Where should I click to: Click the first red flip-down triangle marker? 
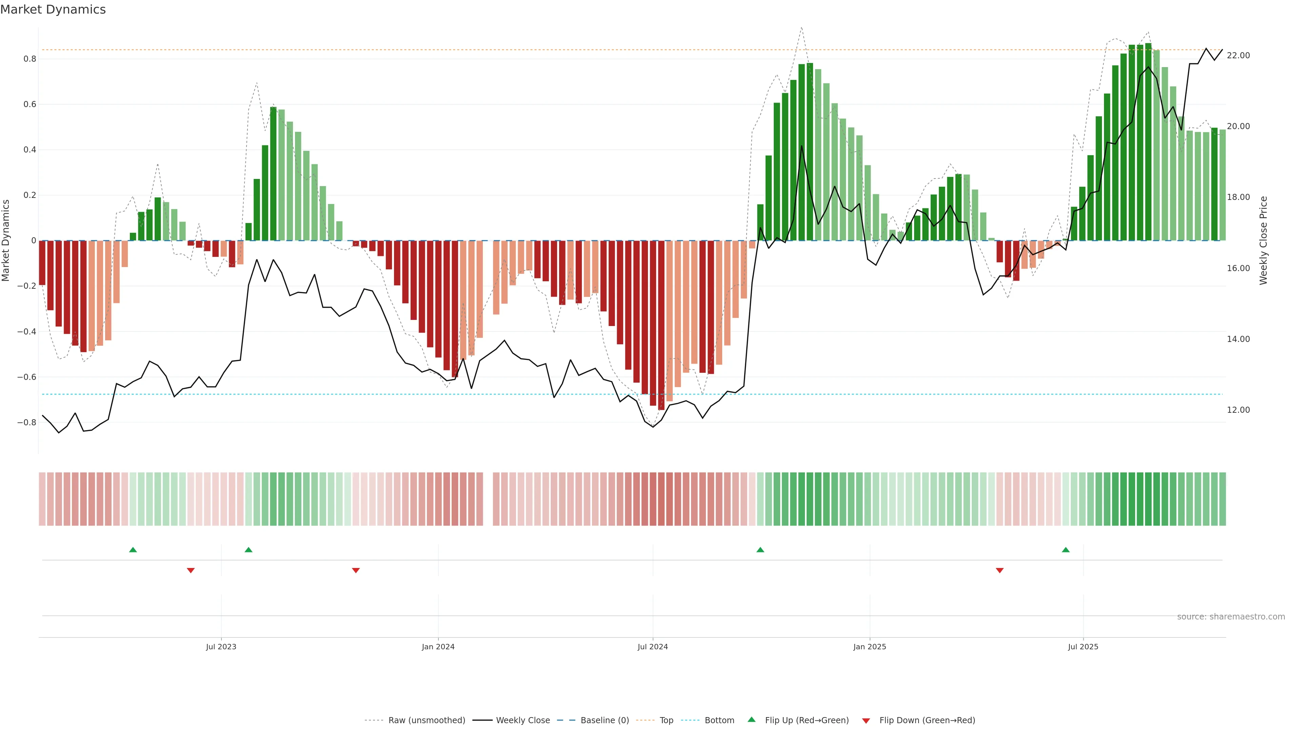[x=191, y=570]
